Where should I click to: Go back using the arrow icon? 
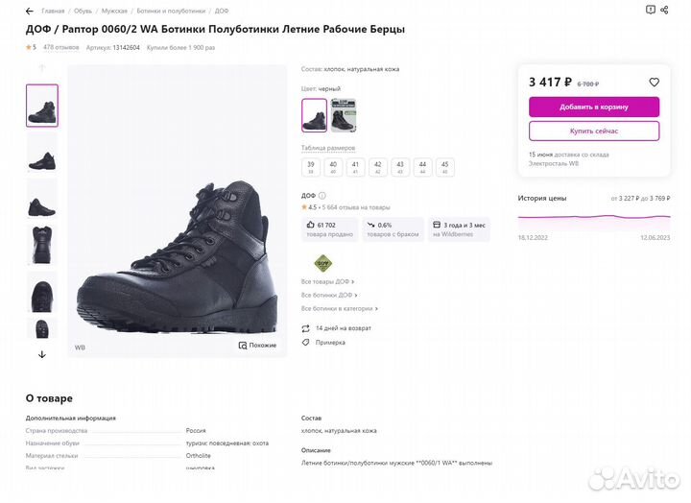coord(30,11)
